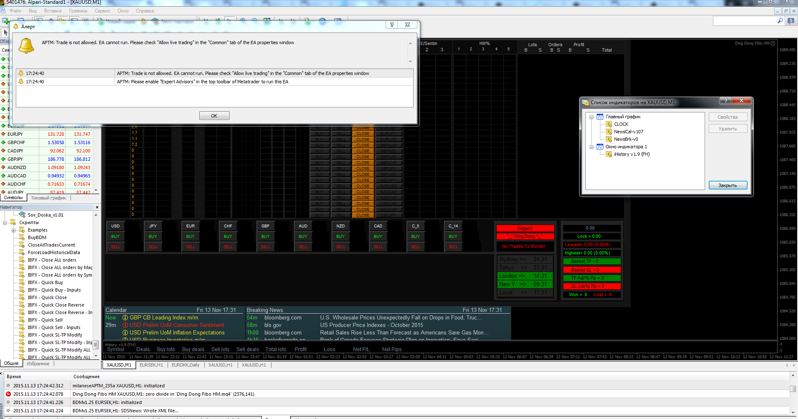Click the NewsCal-v107 indicator icon

pyautogui.click(x=609, y=132)
